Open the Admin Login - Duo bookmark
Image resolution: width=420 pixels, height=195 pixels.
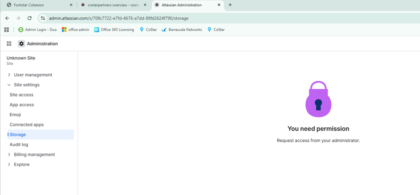pyautogui.click(x=37, y=30)
